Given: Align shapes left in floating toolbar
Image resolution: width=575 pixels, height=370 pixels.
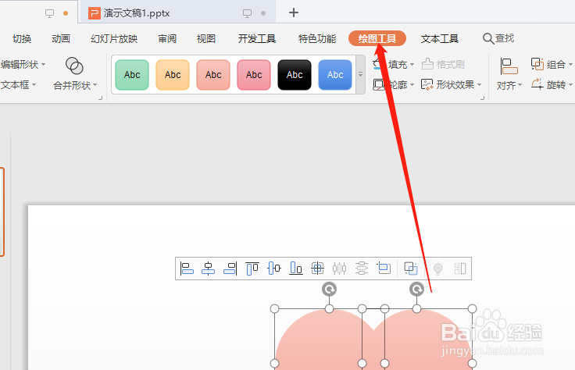Looking at the screenshot, I should click(x=187, y=269).
